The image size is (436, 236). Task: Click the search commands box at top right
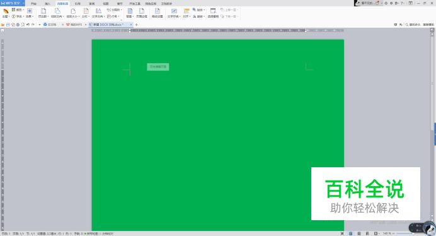click(420, 25)
